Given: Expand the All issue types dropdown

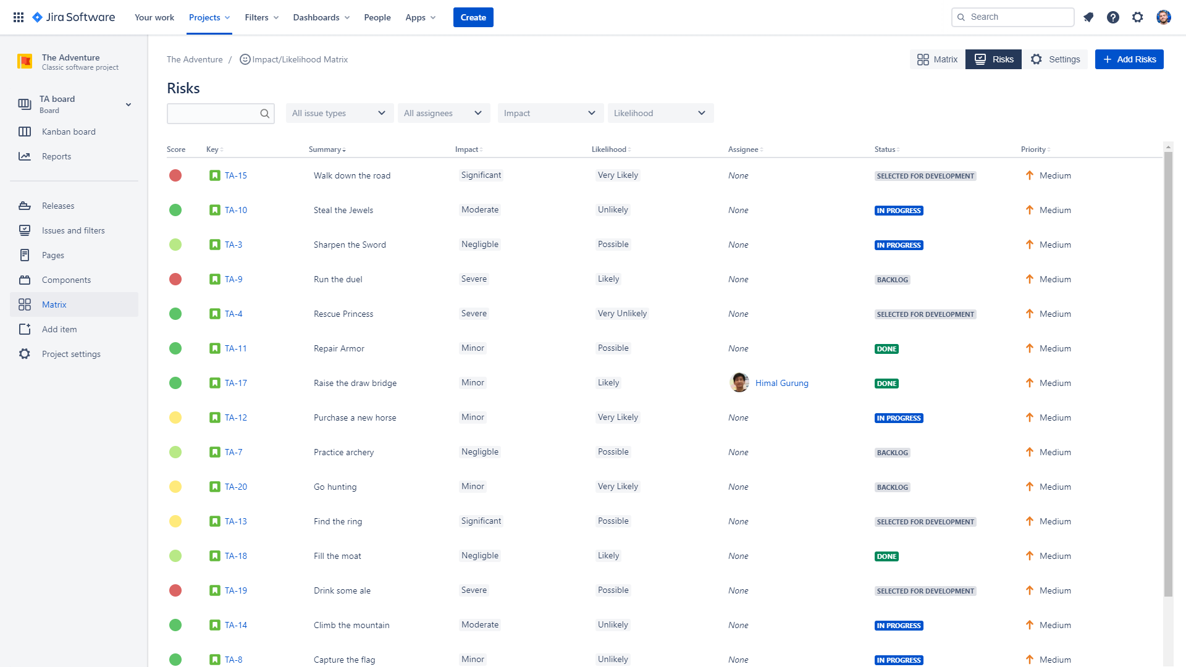Looking at the screenshot, I should point(339,113).
